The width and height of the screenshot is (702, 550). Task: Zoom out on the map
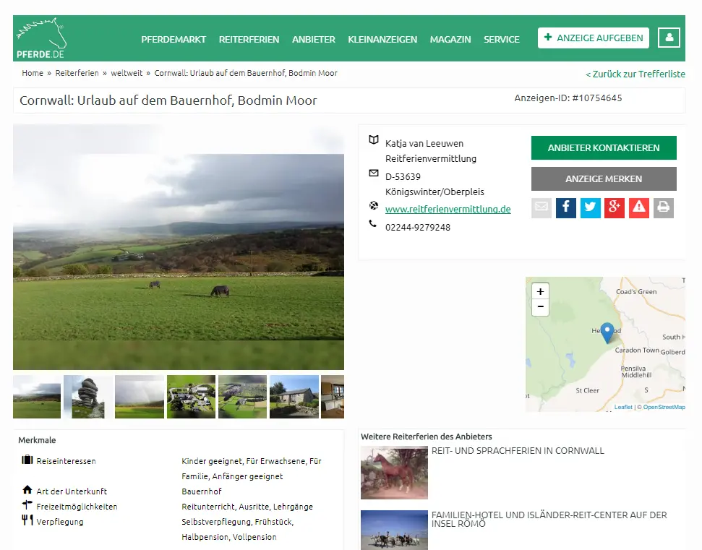click(540, 308)
